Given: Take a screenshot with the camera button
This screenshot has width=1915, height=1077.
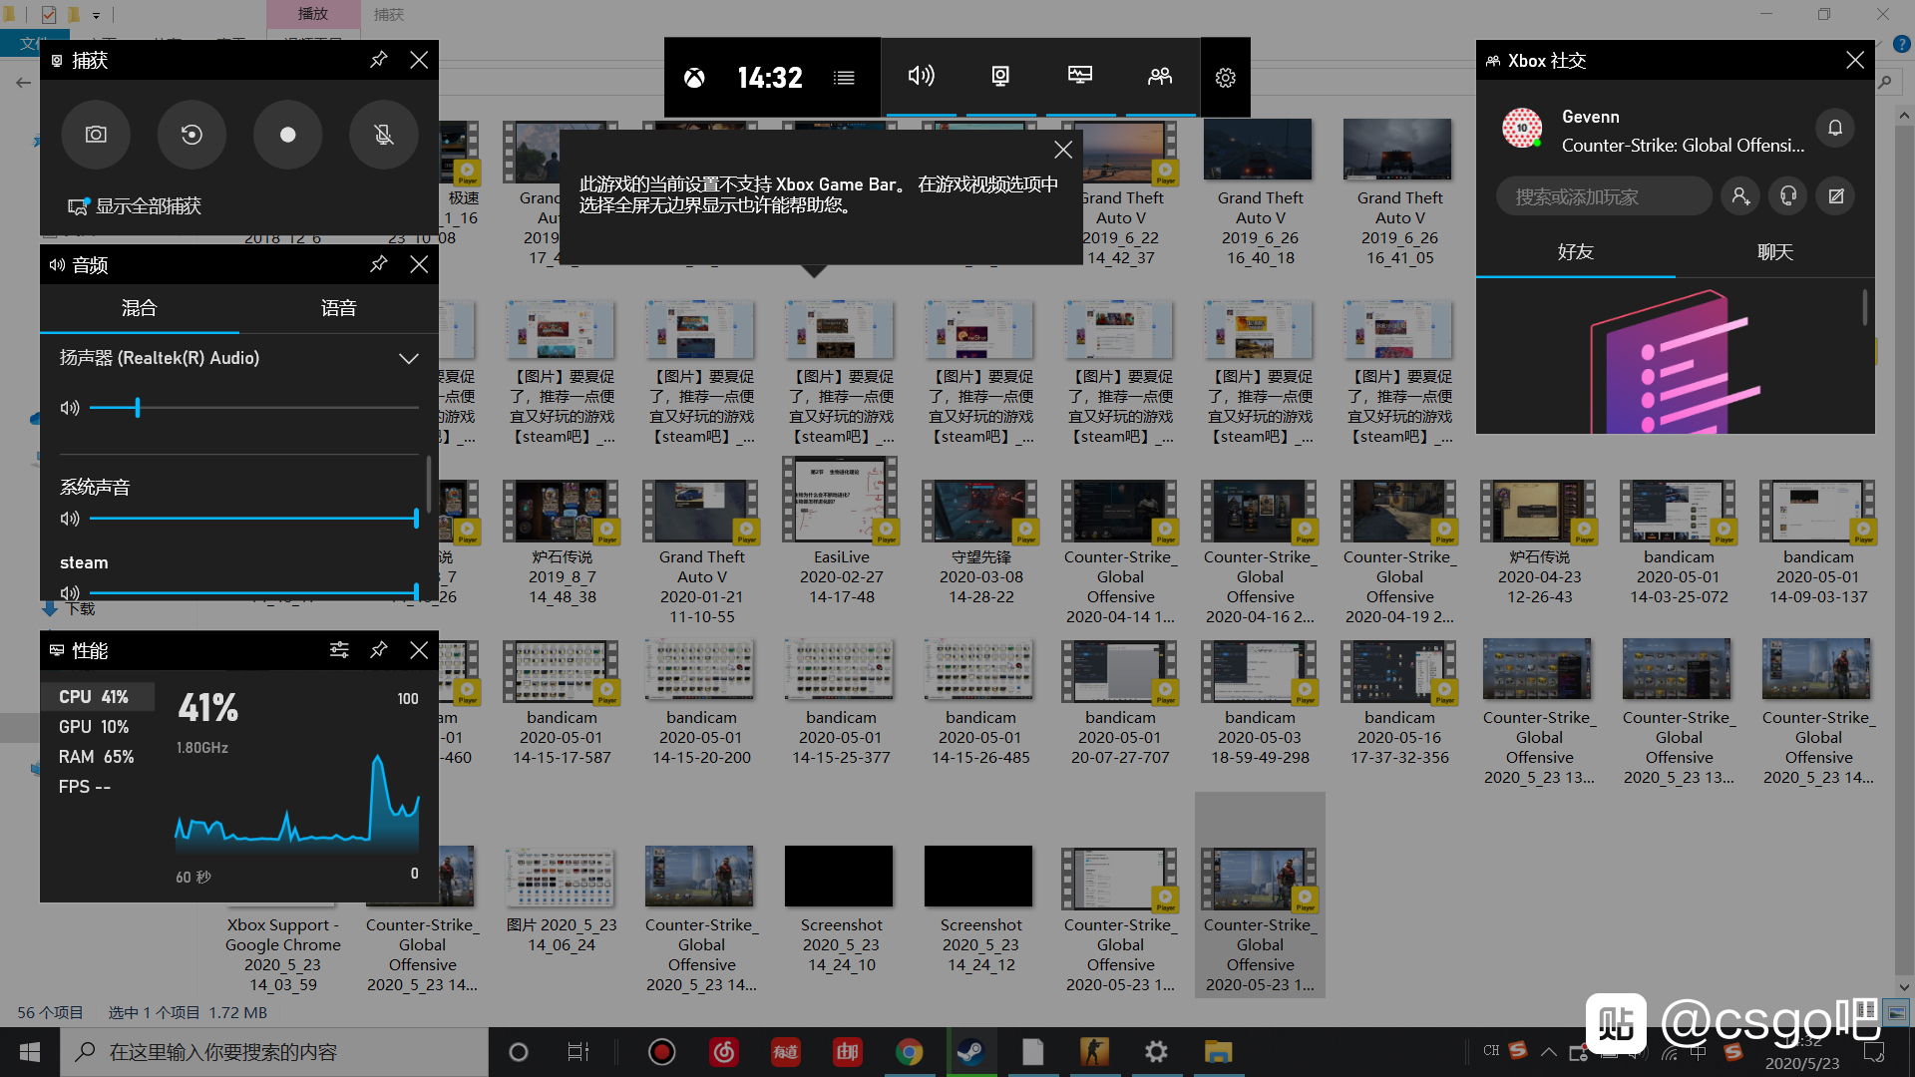Looking at the screenshot, I should (96, 135).
